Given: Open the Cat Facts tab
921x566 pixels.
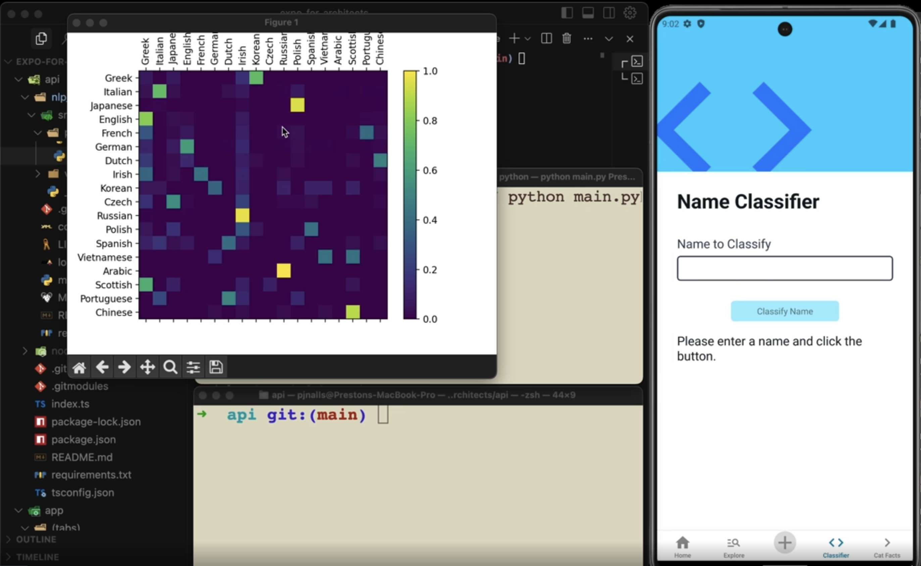Looking at the screenshot, I should 887,547.
